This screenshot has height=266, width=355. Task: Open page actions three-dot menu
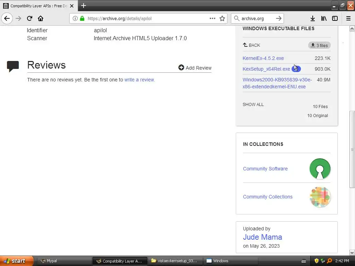click(x=213, y=18)
